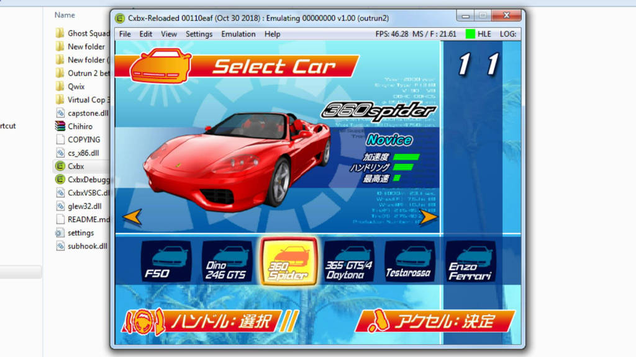The image size is (636, 357).
Task: Select the Ghost Squad folder in Explorer
Action: click(x=83, y=33)
